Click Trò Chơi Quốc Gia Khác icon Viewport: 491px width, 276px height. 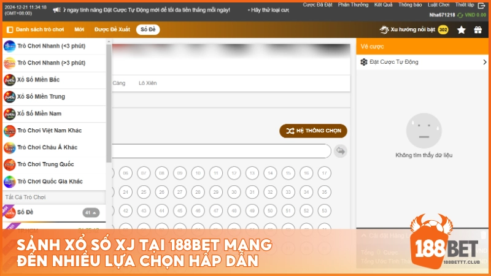[x=9, y=182]
